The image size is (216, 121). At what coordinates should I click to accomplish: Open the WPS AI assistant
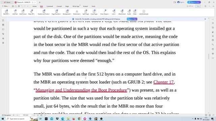[190, 6]
